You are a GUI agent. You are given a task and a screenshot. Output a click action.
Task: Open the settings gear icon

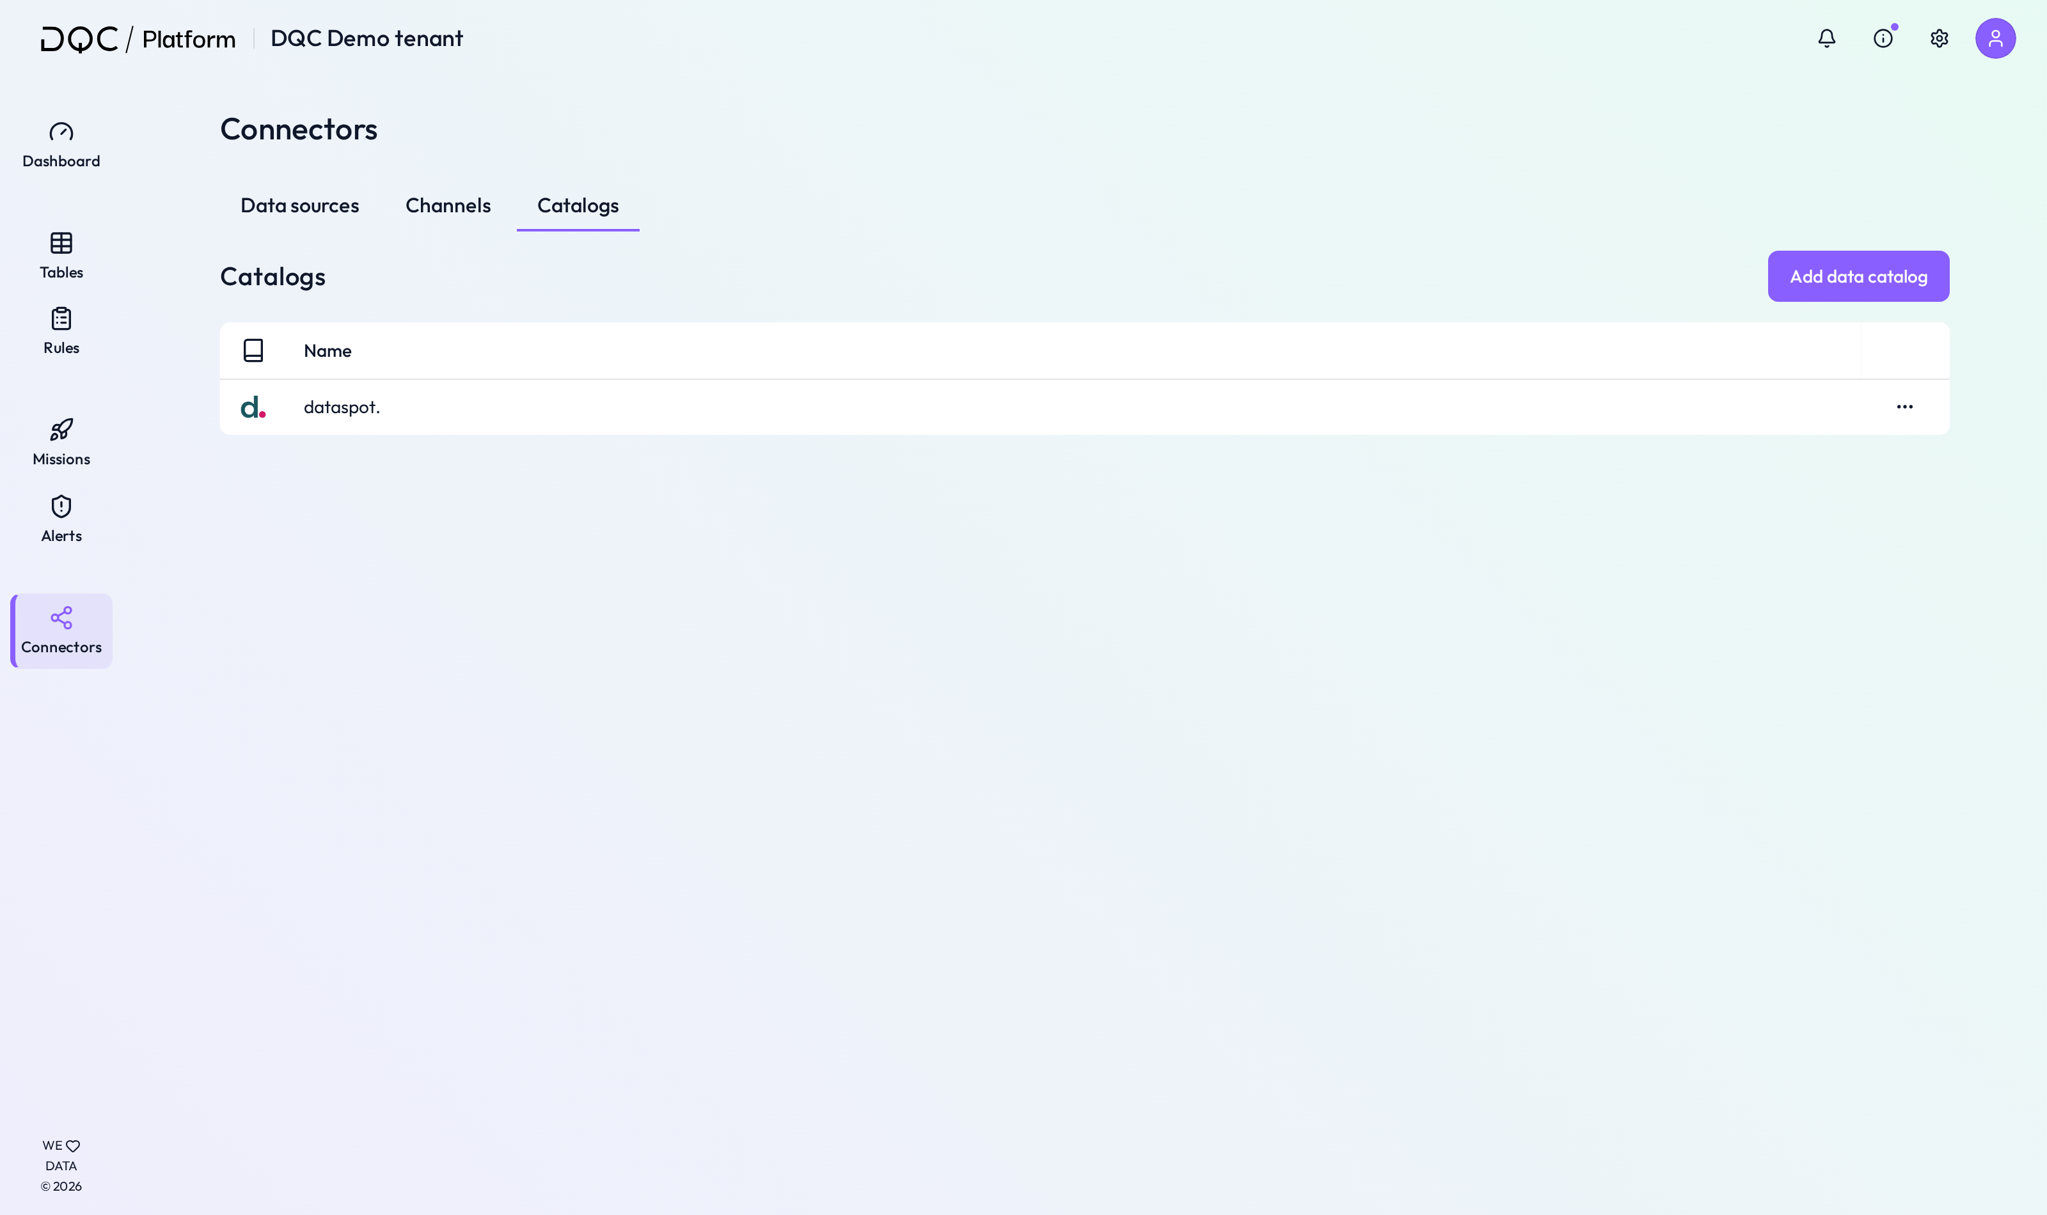click(x=1940, y=38)
